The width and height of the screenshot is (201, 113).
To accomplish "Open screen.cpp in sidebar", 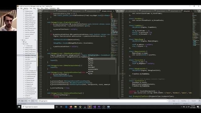I will tap(28, 67).
